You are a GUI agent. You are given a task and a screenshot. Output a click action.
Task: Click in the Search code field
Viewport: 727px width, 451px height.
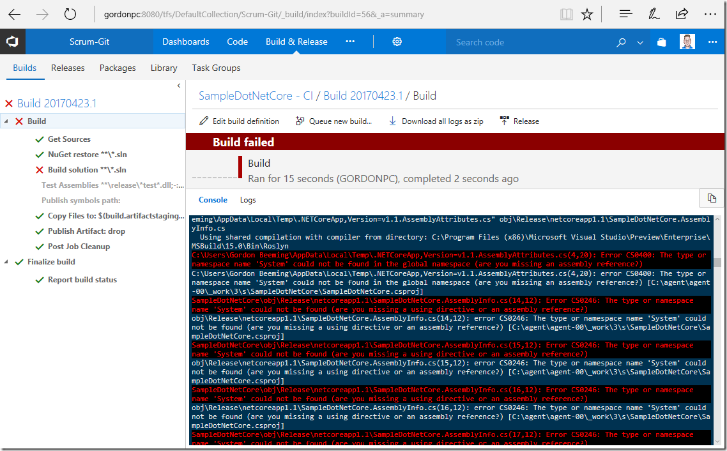(x=528, y=42)
